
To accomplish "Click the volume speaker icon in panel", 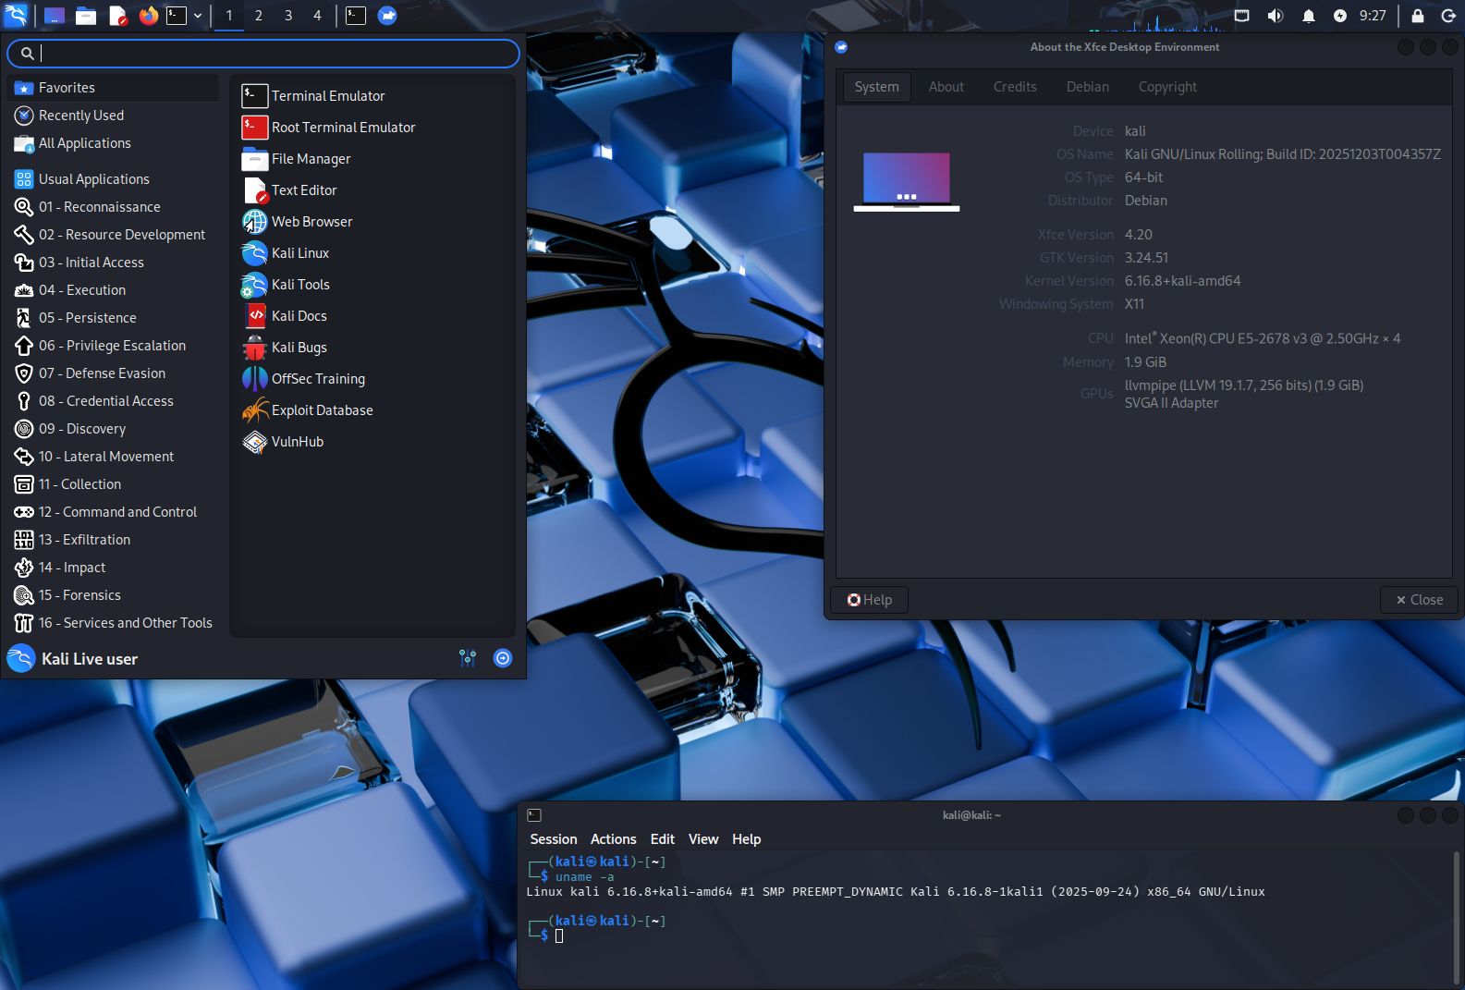I will click(x=1276, y=16).
